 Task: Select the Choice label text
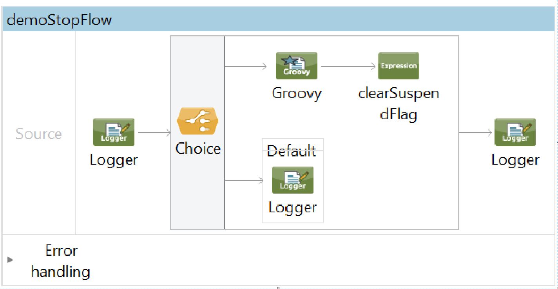pos(198,149)
